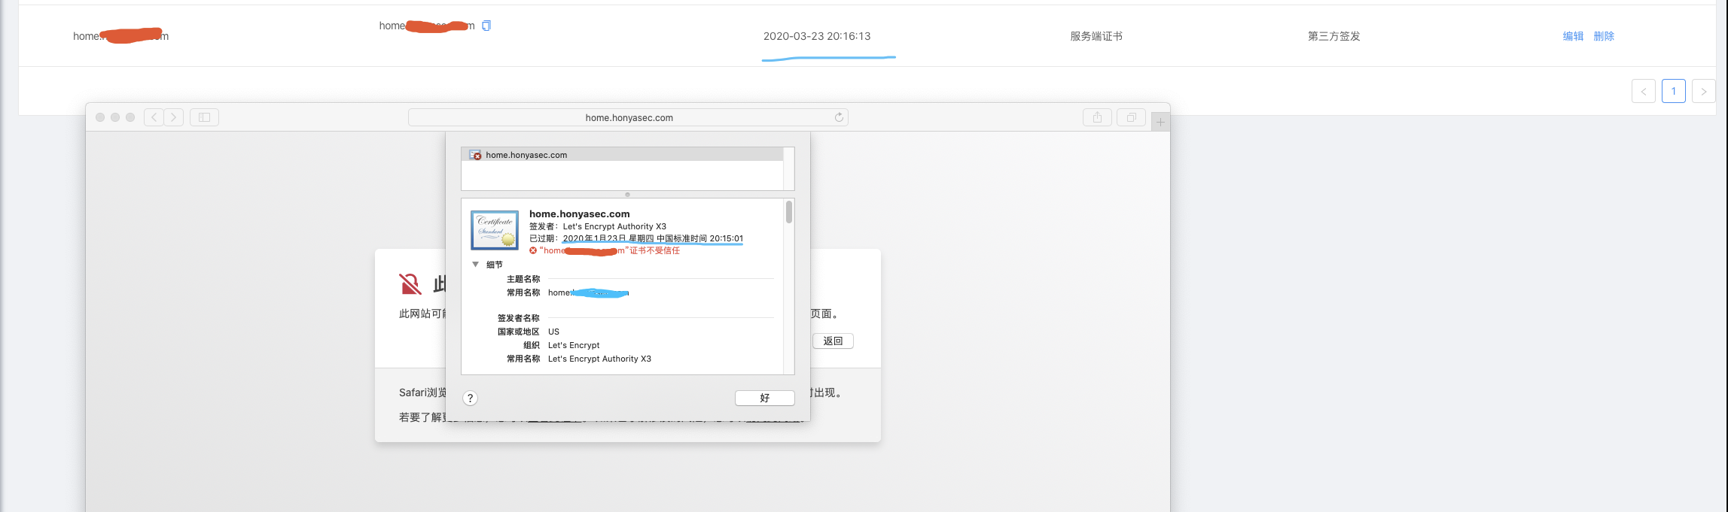1728x512 pixels.
Task: Select home.honyasec.com in the certificate chain list
Action: [x=622, y=155]
